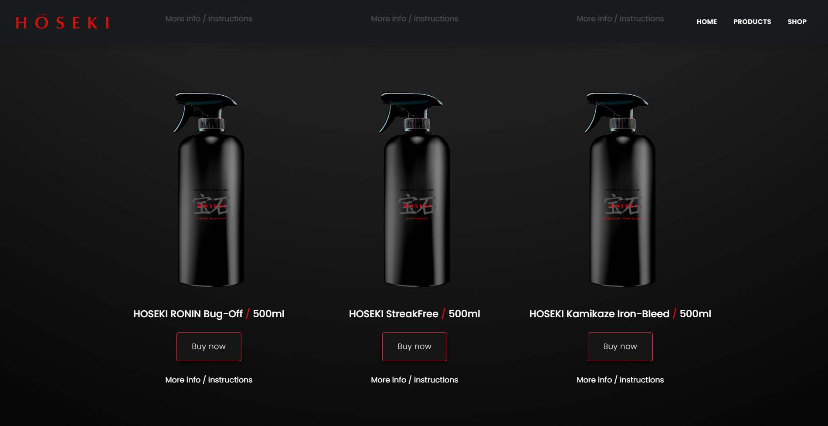Buy now for RONIN Bug-Off

[x=209, y=346]
